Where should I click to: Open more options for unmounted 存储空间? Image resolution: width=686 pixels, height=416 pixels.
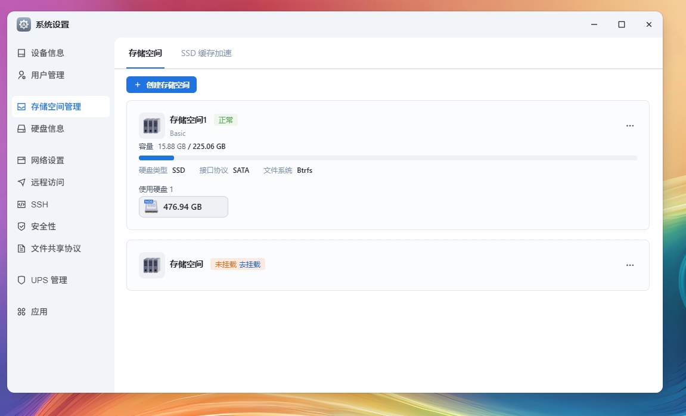click(629, 265)
